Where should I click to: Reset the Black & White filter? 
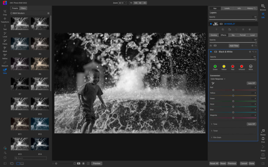click(x=253, y=52)
